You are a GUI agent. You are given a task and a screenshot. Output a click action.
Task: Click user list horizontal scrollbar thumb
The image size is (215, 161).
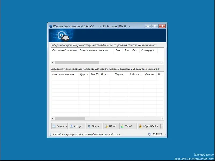point(70,118)
